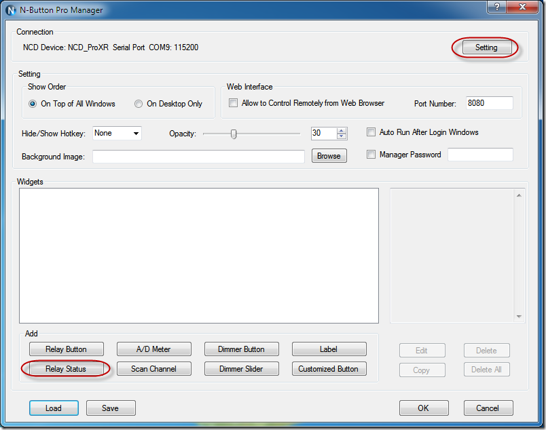
Task: Open the Hide/Show Hotkey dropdown
Action: coord(117,133)
